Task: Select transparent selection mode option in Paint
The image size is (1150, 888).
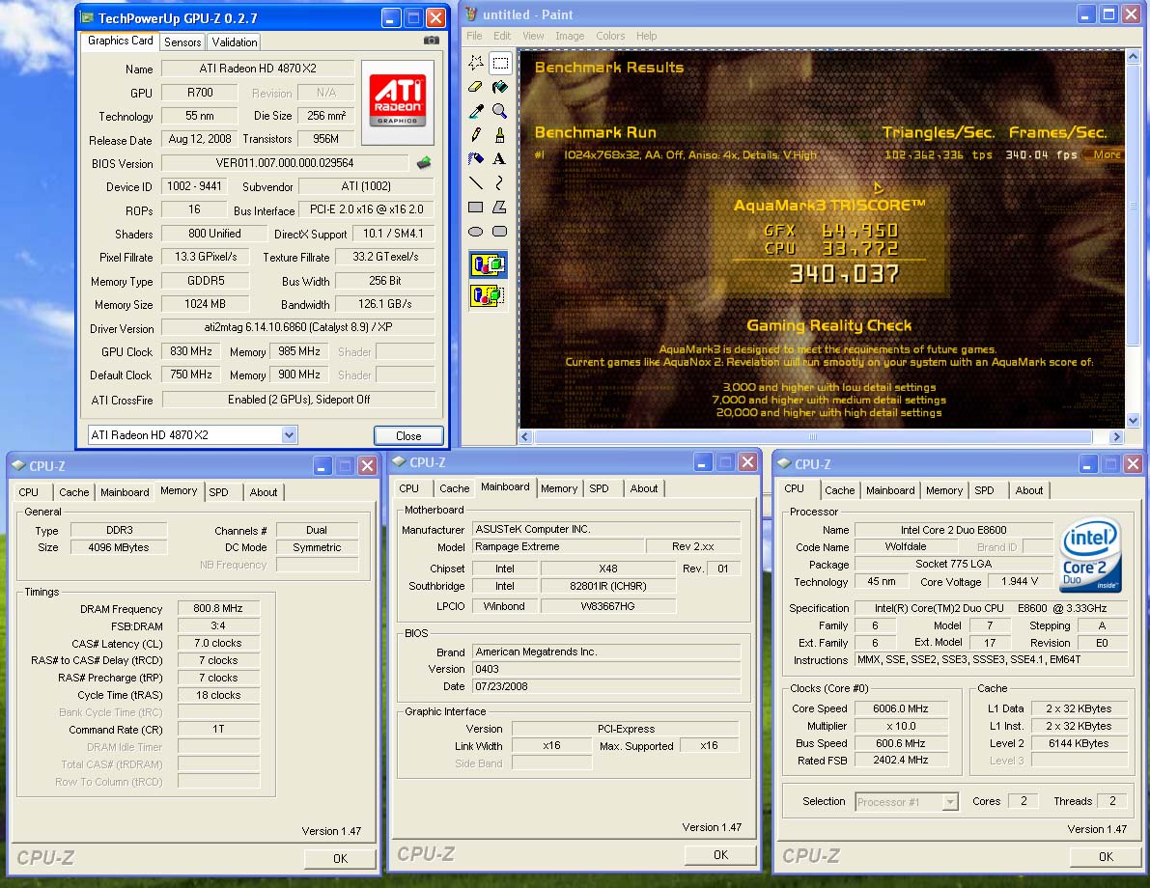Action: coord(488,295)
